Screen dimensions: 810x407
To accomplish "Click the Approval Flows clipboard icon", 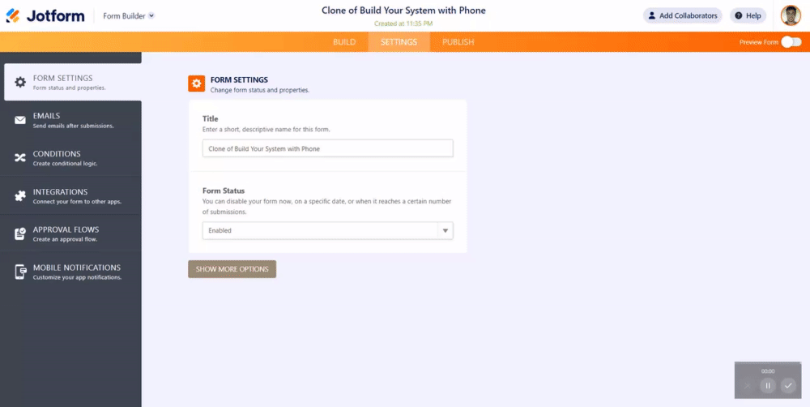I will pos(20,233).
